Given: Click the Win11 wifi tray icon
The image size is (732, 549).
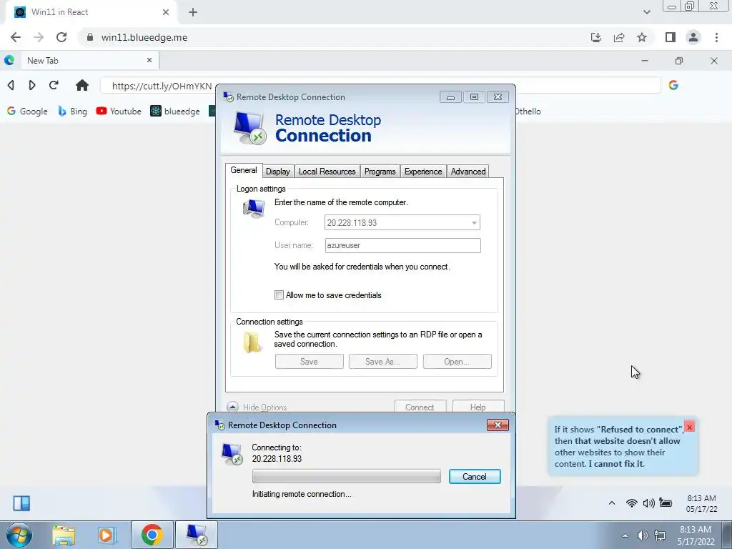Looking at the screenshot, I should [x=632, y=503].
